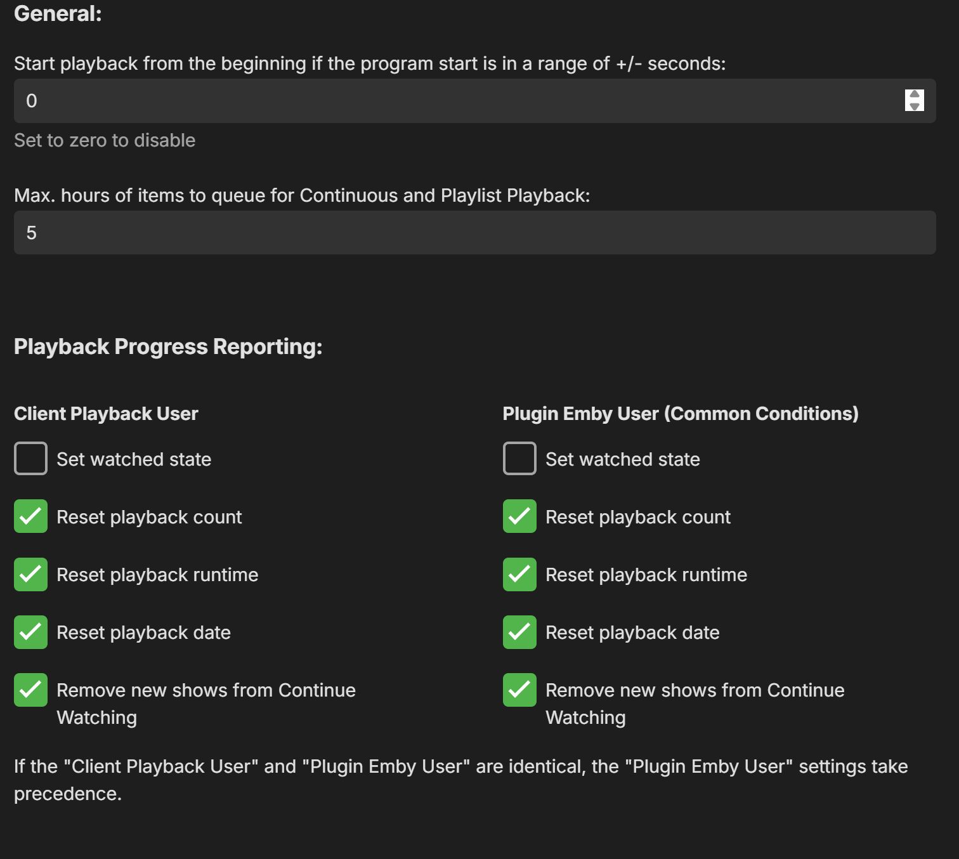
Task: Click the 'Start playback from the beginning' label
Action: (369, 63)
